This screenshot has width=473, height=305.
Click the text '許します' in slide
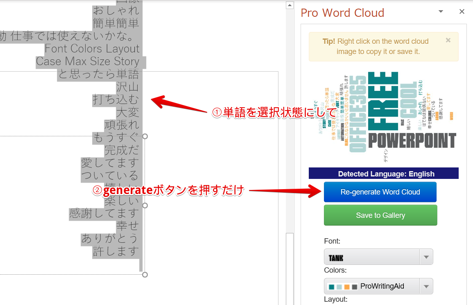(x=115, y=251)
